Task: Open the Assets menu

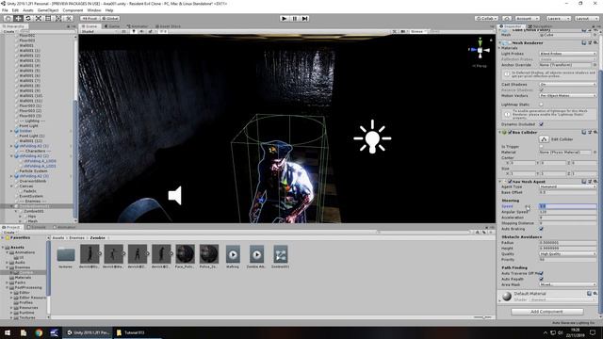Action: (27, 10)
